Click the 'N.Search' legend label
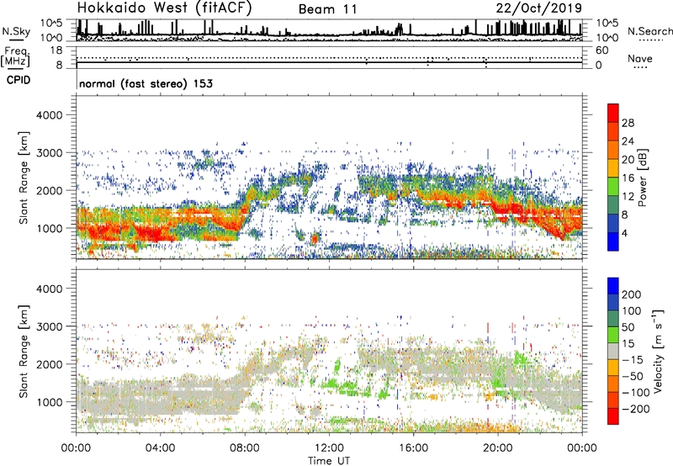673x466 pixels. (x=649, y=31)
